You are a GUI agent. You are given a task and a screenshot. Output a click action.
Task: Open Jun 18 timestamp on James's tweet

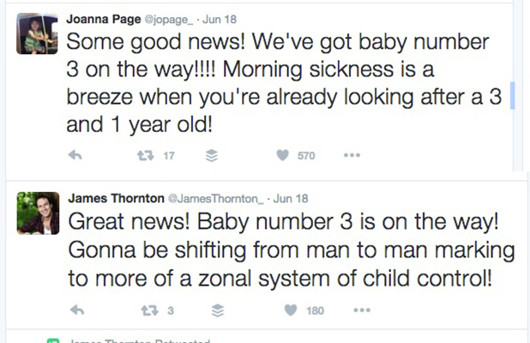point(291,198)
